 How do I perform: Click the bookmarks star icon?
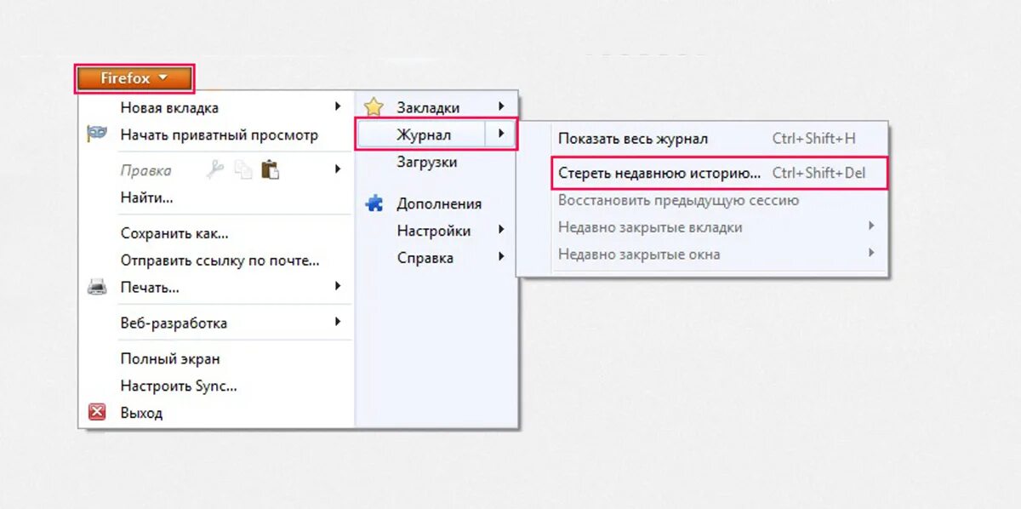(374, 107)
